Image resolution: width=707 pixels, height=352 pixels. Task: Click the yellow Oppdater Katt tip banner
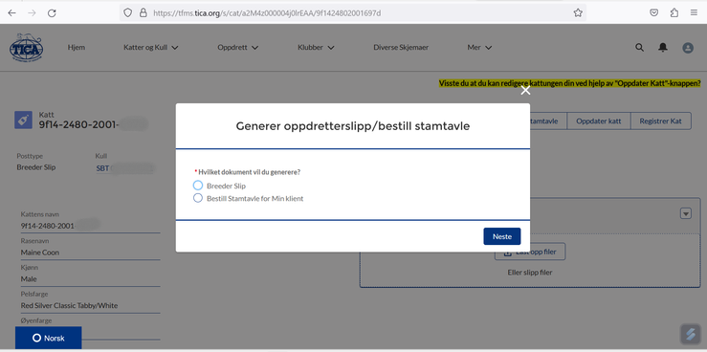click(570, 83)
